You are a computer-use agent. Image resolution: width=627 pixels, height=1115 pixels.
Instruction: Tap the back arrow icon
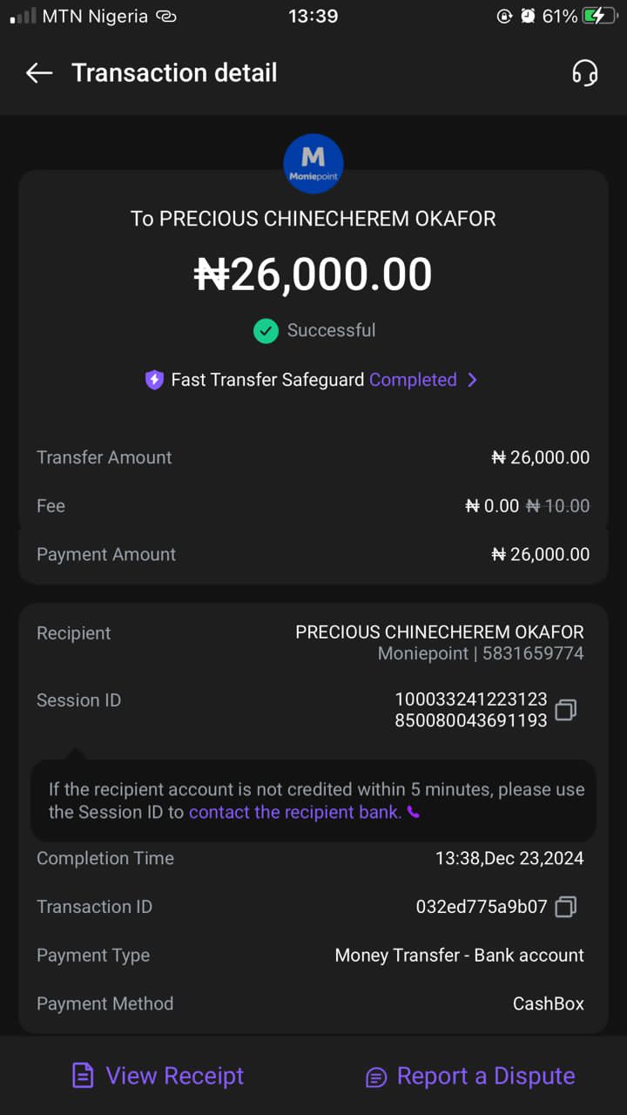[39, 73]
